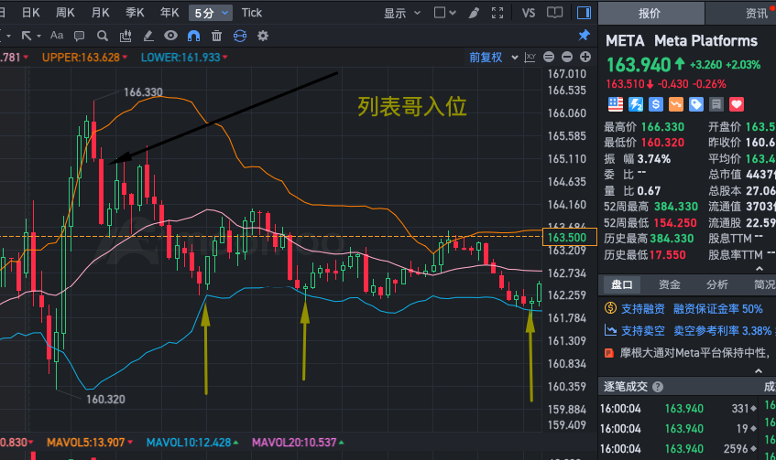Enter fullscreen chart mode
Image resolution: width=776 pixels, height=460 pixels.
[497, 13]
